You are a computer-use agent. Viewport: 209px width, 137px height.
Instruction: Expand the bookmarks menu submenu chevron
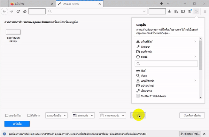click(195, 81)
